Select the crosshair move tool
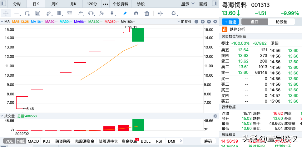This screenshot has width=302, height=147. pos(6,13)
